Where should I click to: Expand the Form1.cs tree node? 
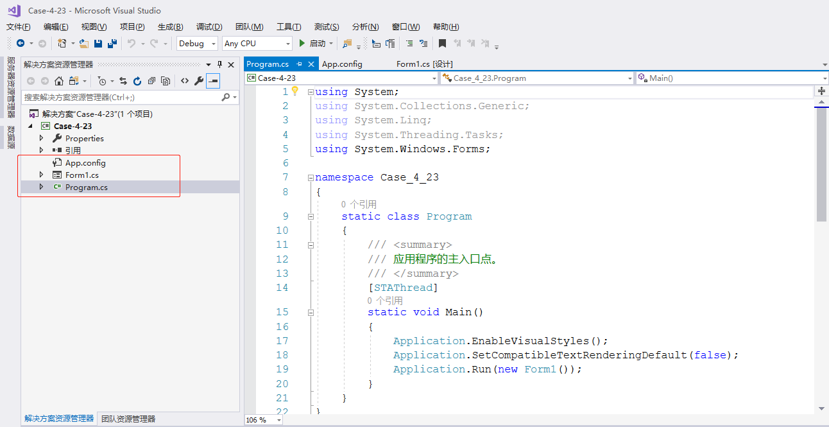tap(42, 175)
